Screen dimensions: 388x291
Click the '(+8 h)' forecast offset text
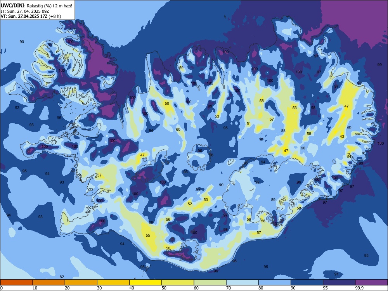pos(55,16)
